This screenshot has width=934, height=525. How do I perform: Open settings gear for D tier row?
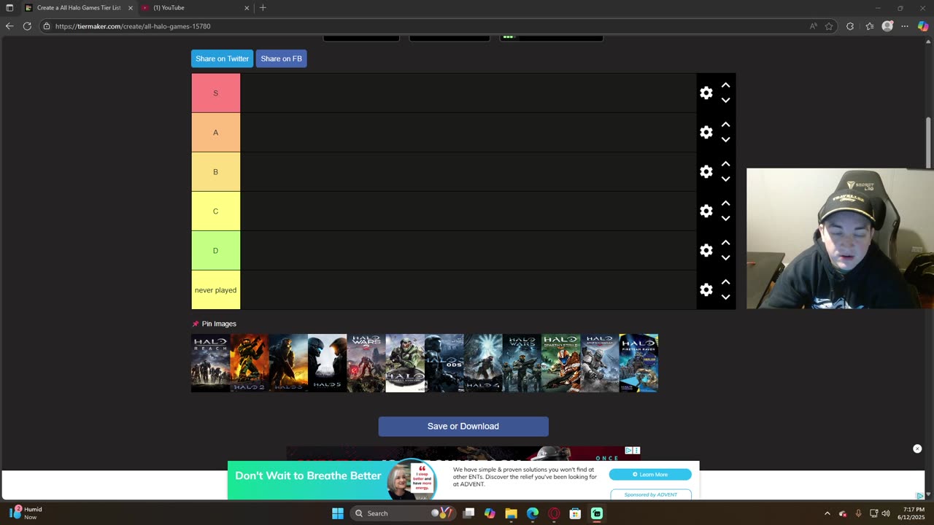click(x=706, y=250)
